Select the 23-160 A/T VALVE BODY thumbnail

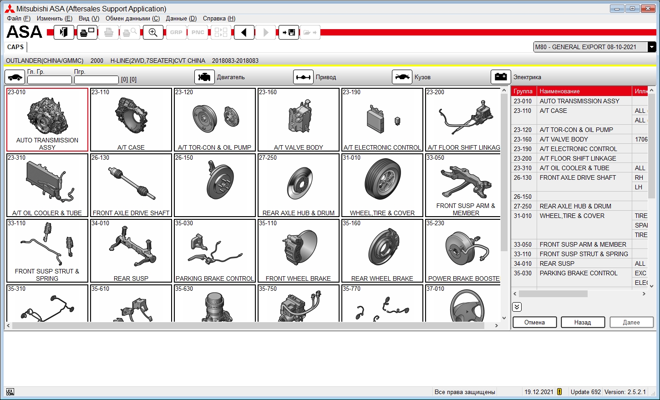[x=299, y=120]
